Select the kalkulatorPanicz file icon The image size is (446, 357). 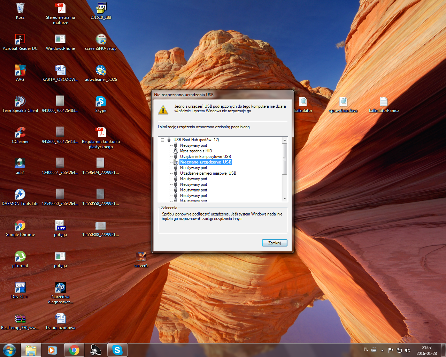384,101
